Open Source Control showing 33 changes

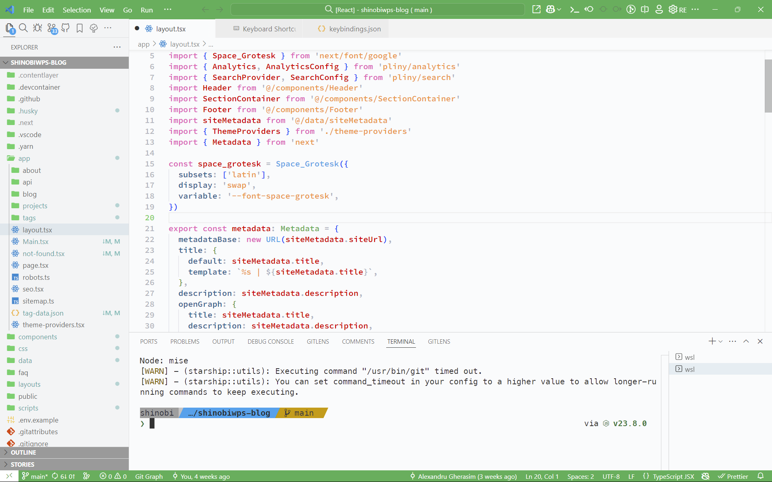pos(52,28)
